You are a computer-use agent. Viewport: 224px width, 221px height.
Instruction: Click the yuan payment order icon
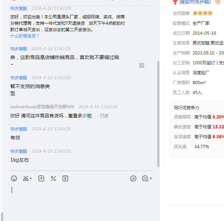pos(65,179)
